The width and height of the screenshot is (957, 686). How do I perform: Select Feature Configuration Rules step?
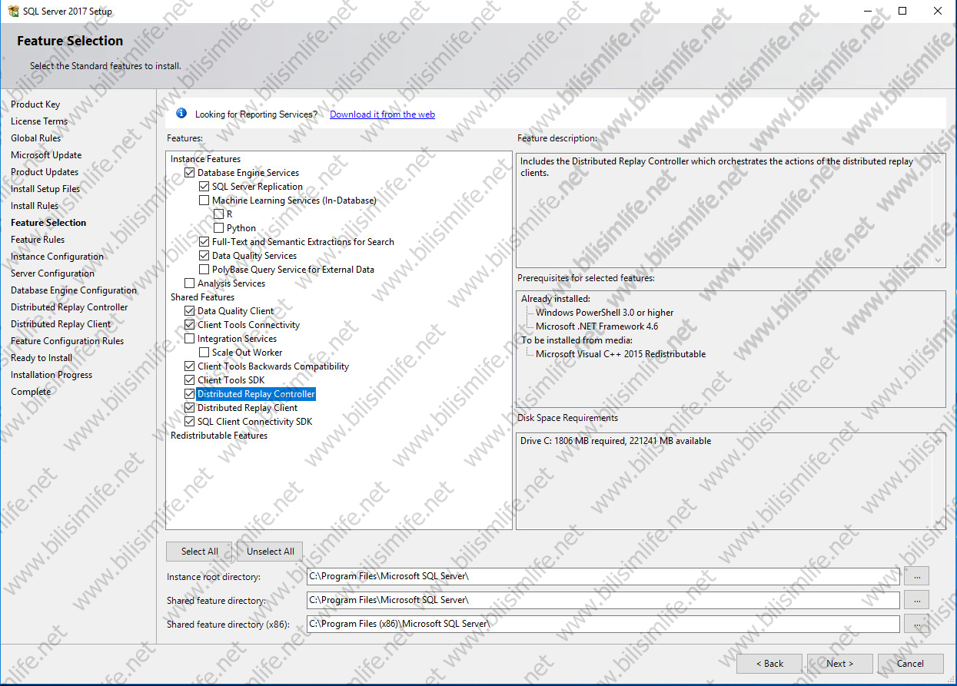click(x=67, y=341)
